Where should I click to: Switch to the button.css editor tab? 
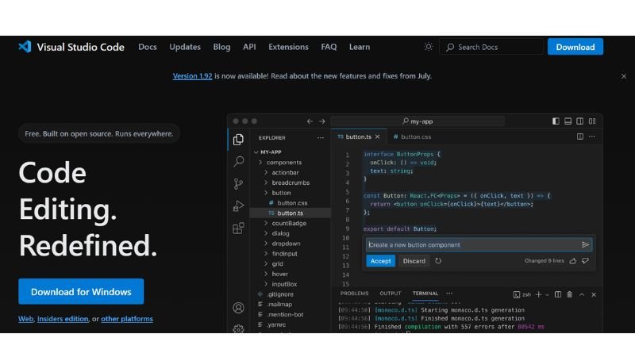tap(412, 136)
